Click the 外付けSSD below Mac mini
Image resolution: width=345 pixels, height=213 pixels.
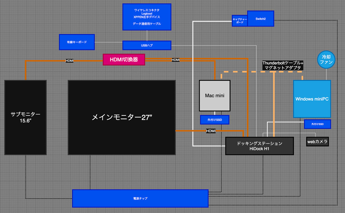click(214, 120)
